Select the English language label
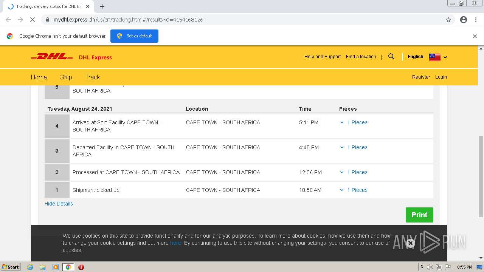484x272 pixels. click(x=415, y=57)
